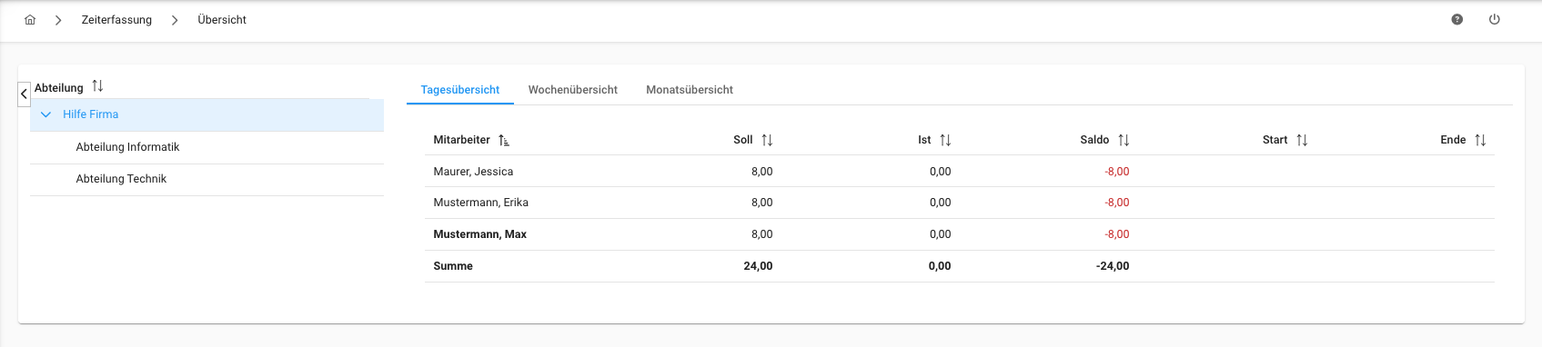Sort departments with Abteilung sort icon
1542x347 pixels.
coord(97,86)
